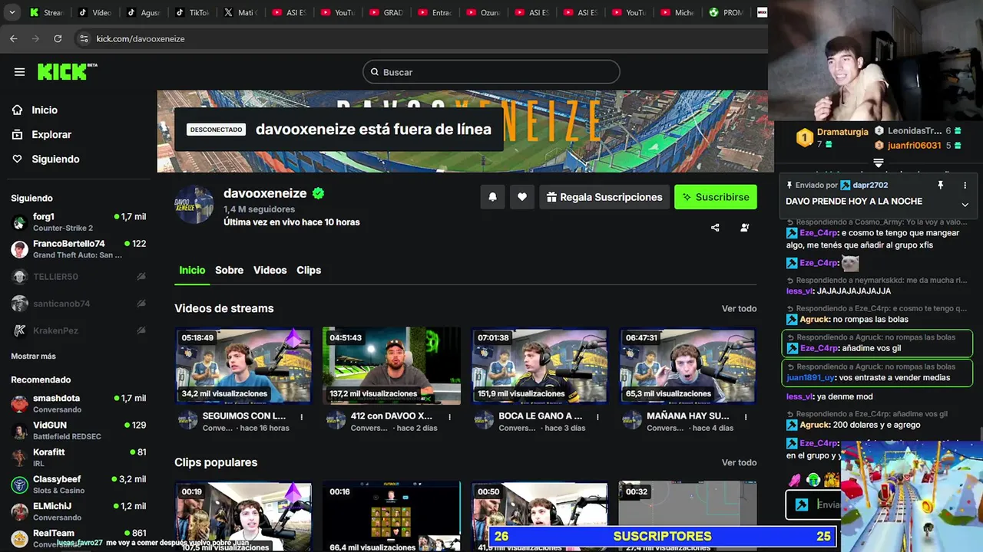Select the Inicio channel tab
The image size is (983, 552).
(192, 270)
